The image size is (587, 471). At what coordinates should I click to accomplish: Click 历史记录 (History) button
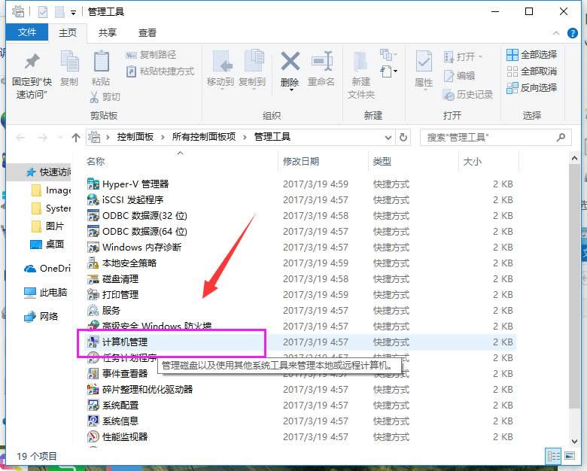[468, 95]
